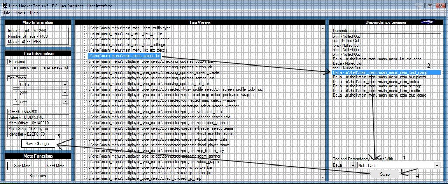Select direct_ip_button_bar tag
448x184 pixels.
tap(150, 167)
